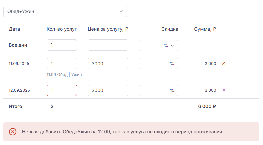Click the price field for 11.09.2025
263x145 pixels.
pyautogui.click(x=108, y=64)
